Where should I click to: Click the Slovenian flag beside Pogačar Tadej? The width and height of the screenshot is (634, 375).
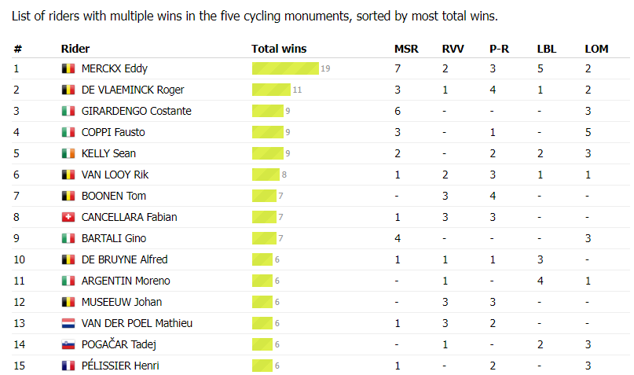coord(68,344)
